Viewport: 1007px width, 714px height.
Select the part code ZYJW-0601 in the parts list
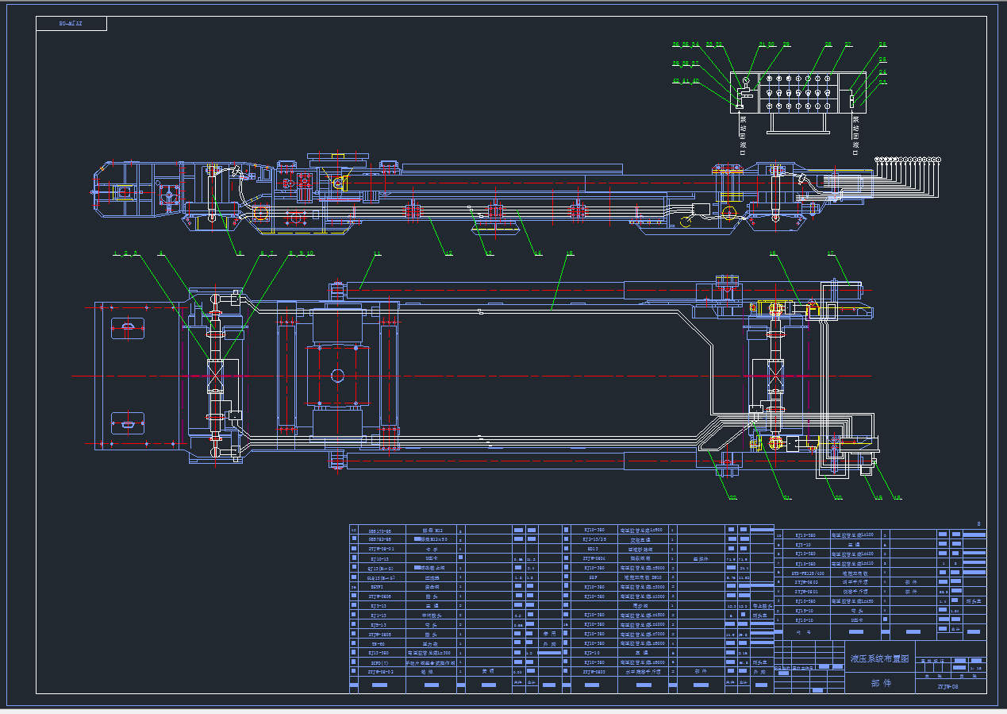pyautogui.click(x=806, y=592)
